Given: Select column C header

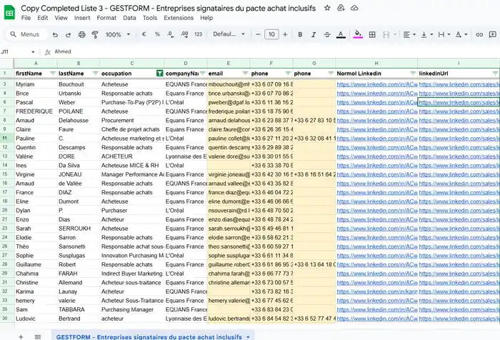Looking at the screenshot, I should pyautogui.click(x=132, y=63).
